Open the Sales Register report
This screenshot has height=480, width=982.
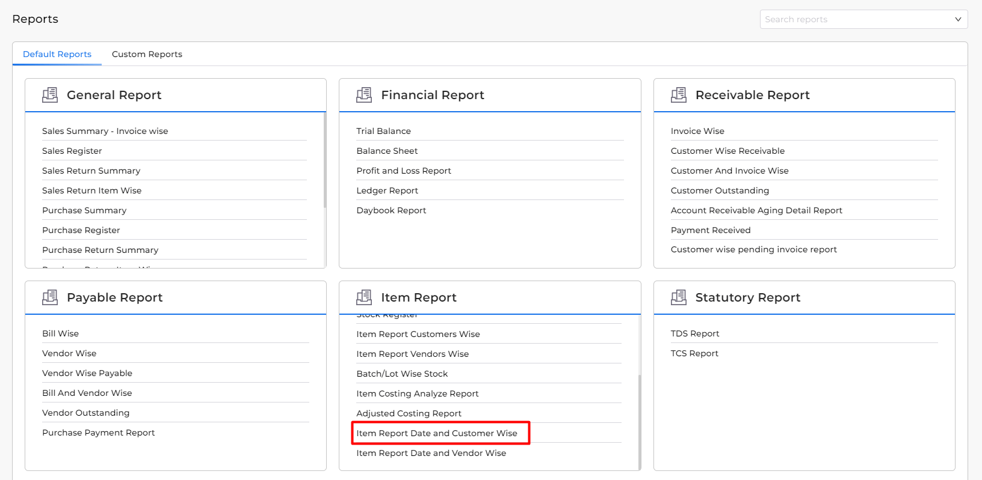72,151
